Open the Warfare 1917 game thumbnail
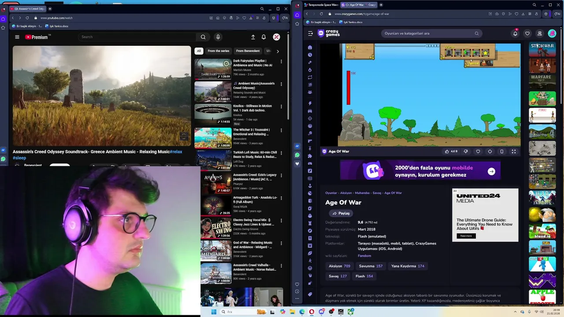 (x=542, y=81)
